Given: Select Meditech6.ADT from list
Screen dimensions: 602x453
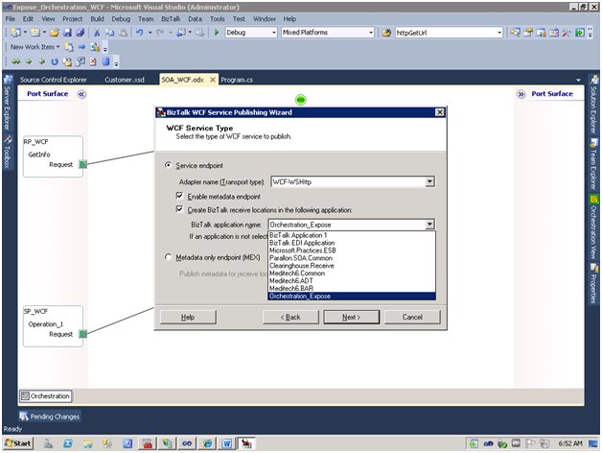Looking at the screenshot, I should pyautogui.click(x=351, y=280).
